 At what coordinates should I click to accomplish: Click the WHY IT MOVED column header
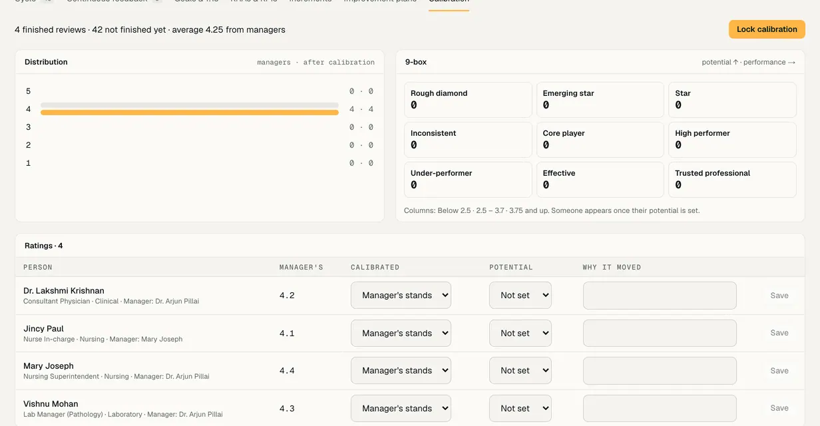tap(612, 267)
